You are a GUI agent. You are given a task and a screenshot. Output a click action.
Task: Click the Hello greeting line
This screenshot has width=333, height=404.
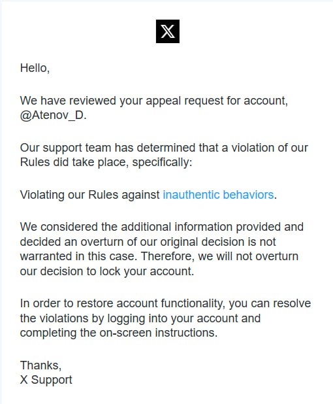[x=35, y=68]
